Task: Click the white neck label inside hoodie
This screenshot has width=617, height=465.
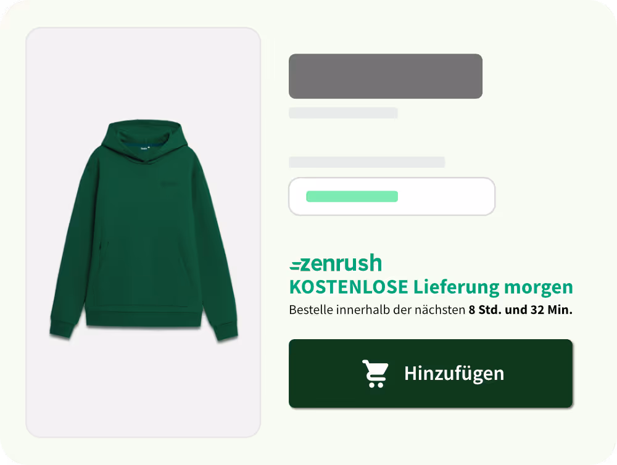Action: pyautogui.click(x=145, y=148)
